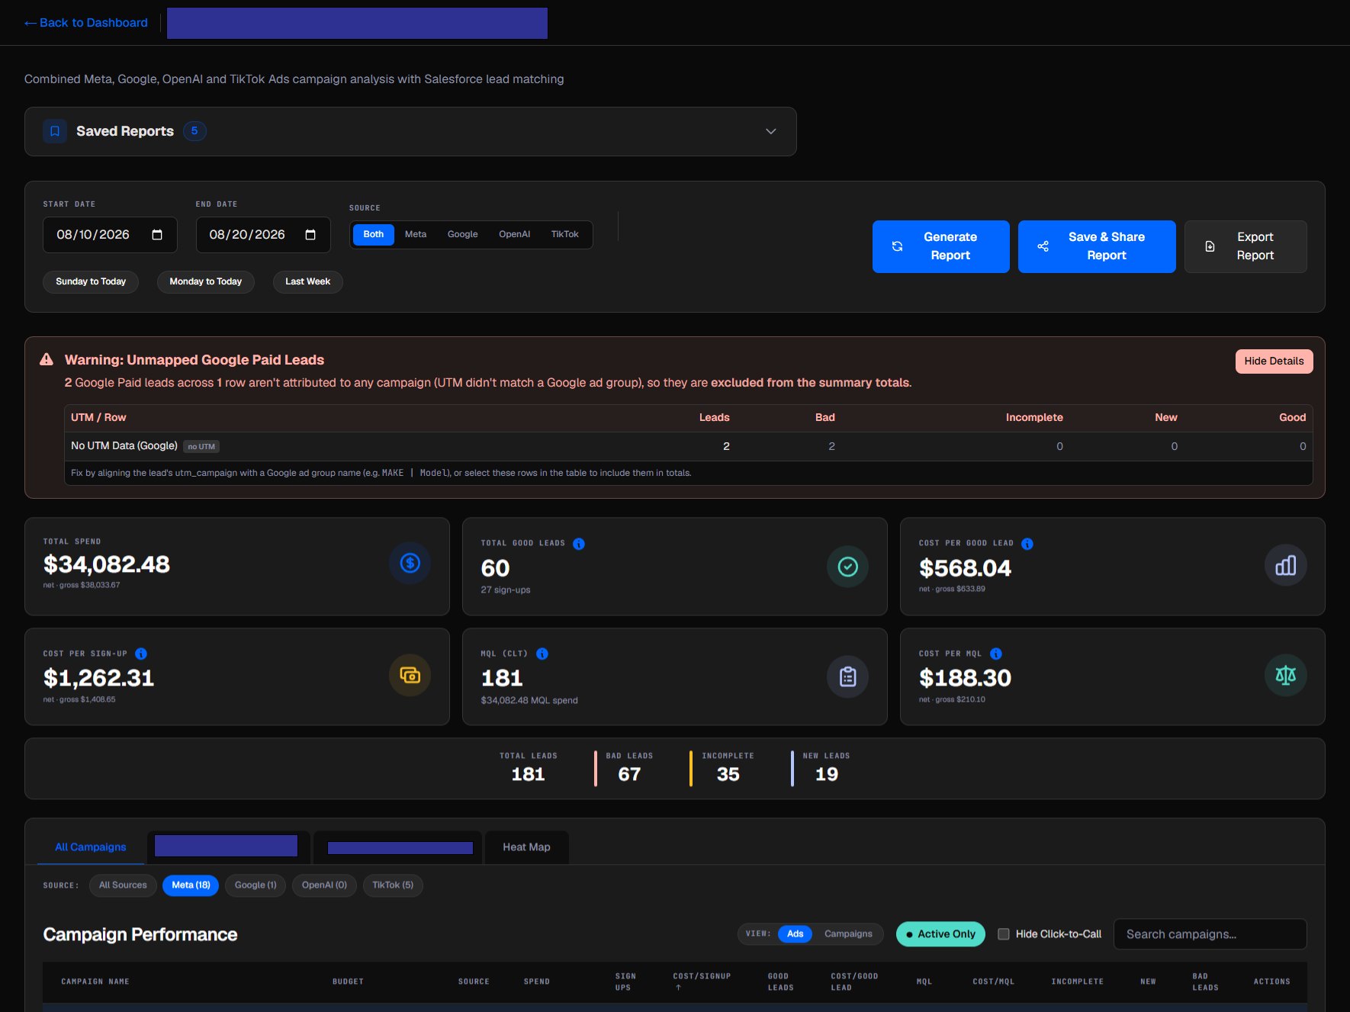Viewport: 1350px width, 1012px height.
Task: Click the Sunday to Today preset
Action: coord(91,281)
